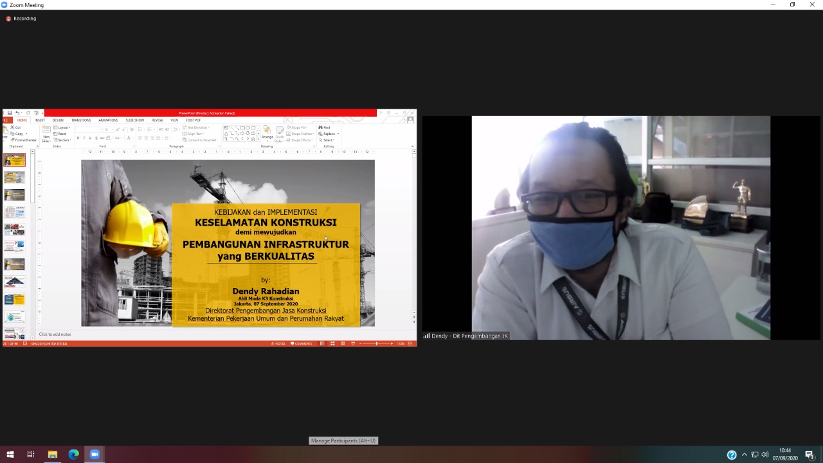Screen dimensions: 823x463
Task: Click Convert to SmartArt
Action: tap(199, 140)
